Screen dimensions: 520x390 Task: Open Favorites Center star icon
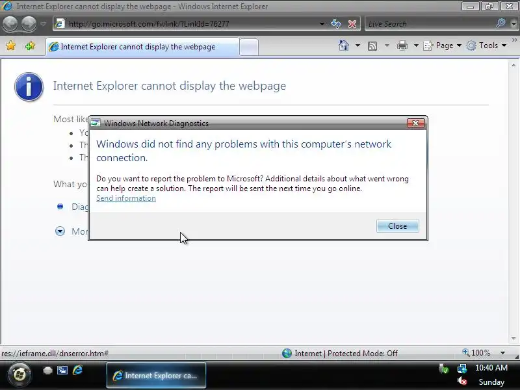coord(10,45)
